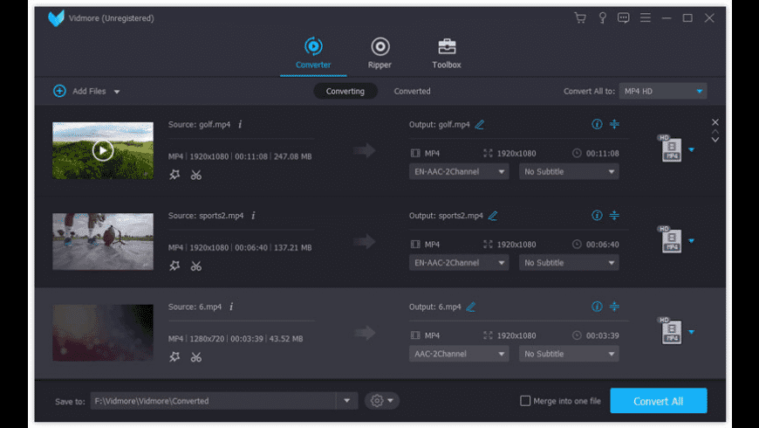Open No Subtitle dropdown for 6.mp4
The height and width of the screenshot is (428, 759).
coord(569,354)
